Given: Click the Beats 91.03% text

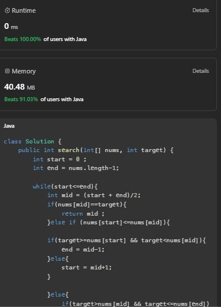Looking at the screenshot, I should 21,99.
